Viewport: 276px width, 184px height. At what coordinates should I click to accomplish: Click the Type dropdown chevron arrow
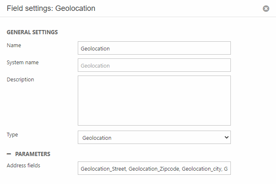click(x=226, y=137)
